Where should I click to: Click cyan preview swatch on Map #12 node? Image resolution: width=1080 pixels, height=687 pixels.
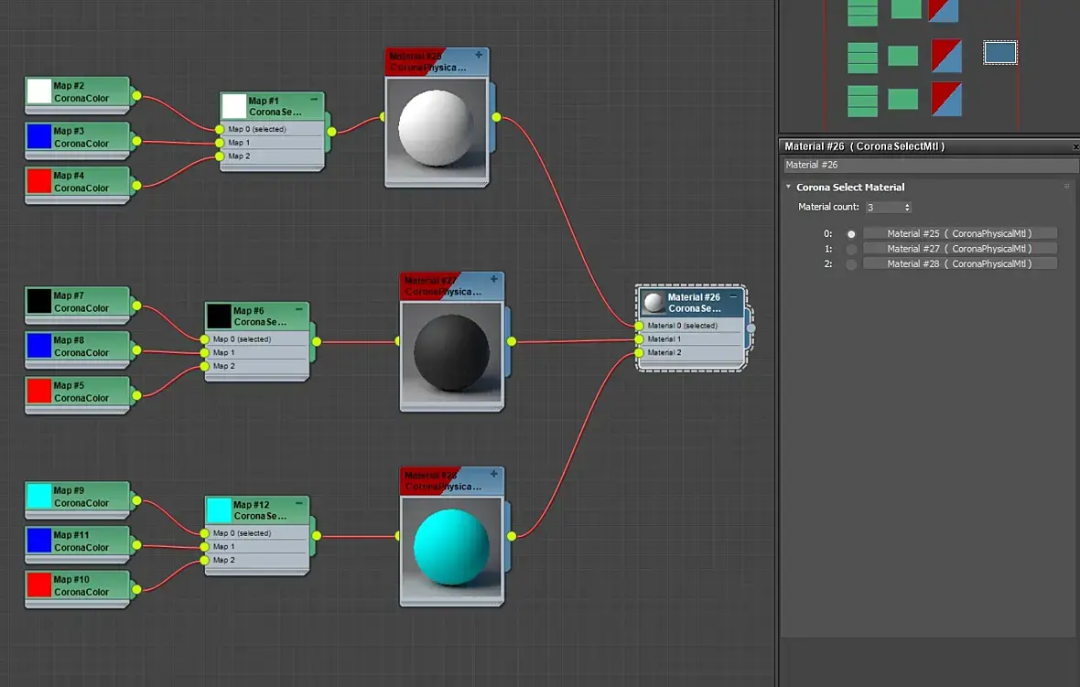[x=219, y=510]
